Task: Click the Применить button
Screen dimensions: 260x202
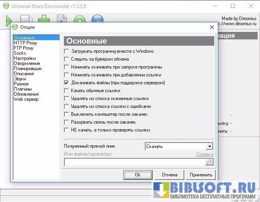Action: click(x=201, y=175)
